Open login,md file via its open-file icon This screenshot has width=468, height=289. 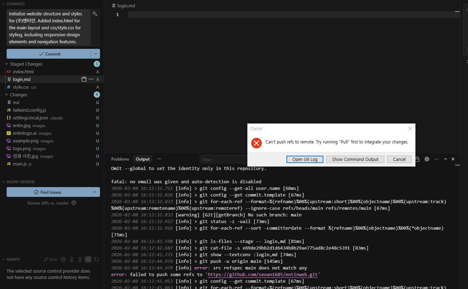[84, 79]
